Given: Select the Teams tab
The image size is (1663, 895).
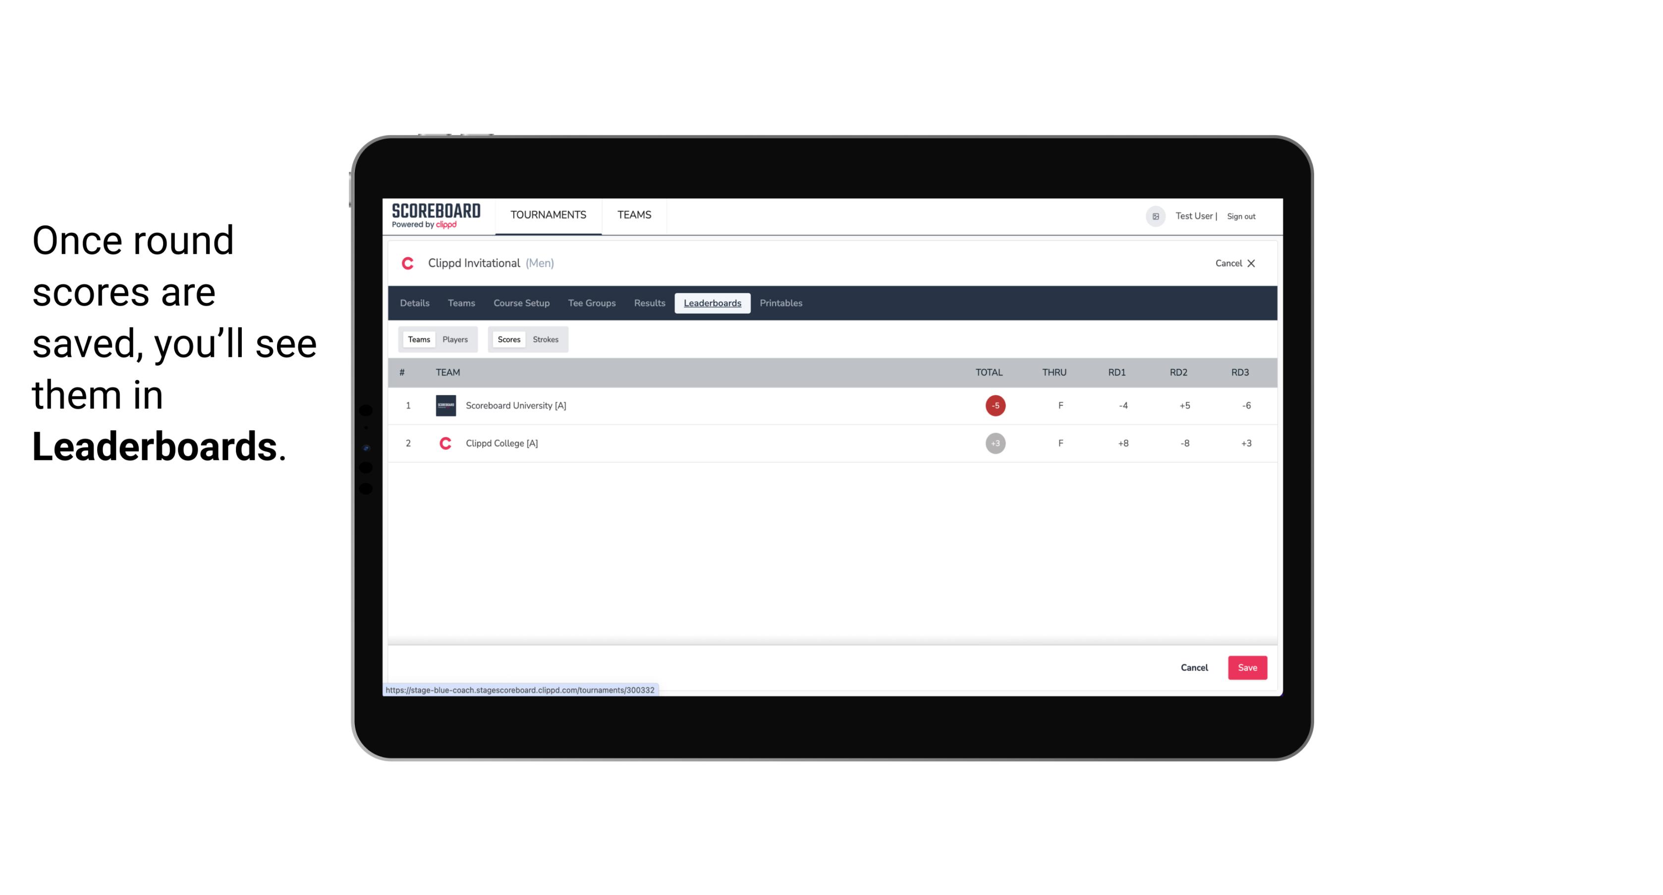Looking at the screenshot, I should pos(419,339).
